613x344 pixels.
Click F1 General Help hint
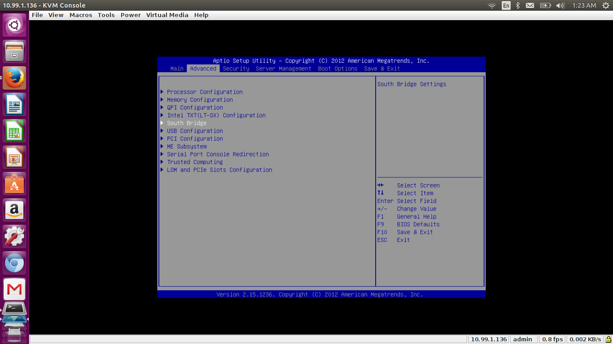(x=407, y=216)
